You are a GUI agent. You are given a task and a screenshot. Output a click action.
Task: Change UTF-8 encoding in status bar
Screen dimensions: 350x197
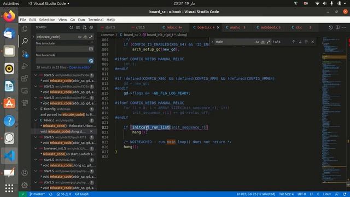tap(301, 194)
